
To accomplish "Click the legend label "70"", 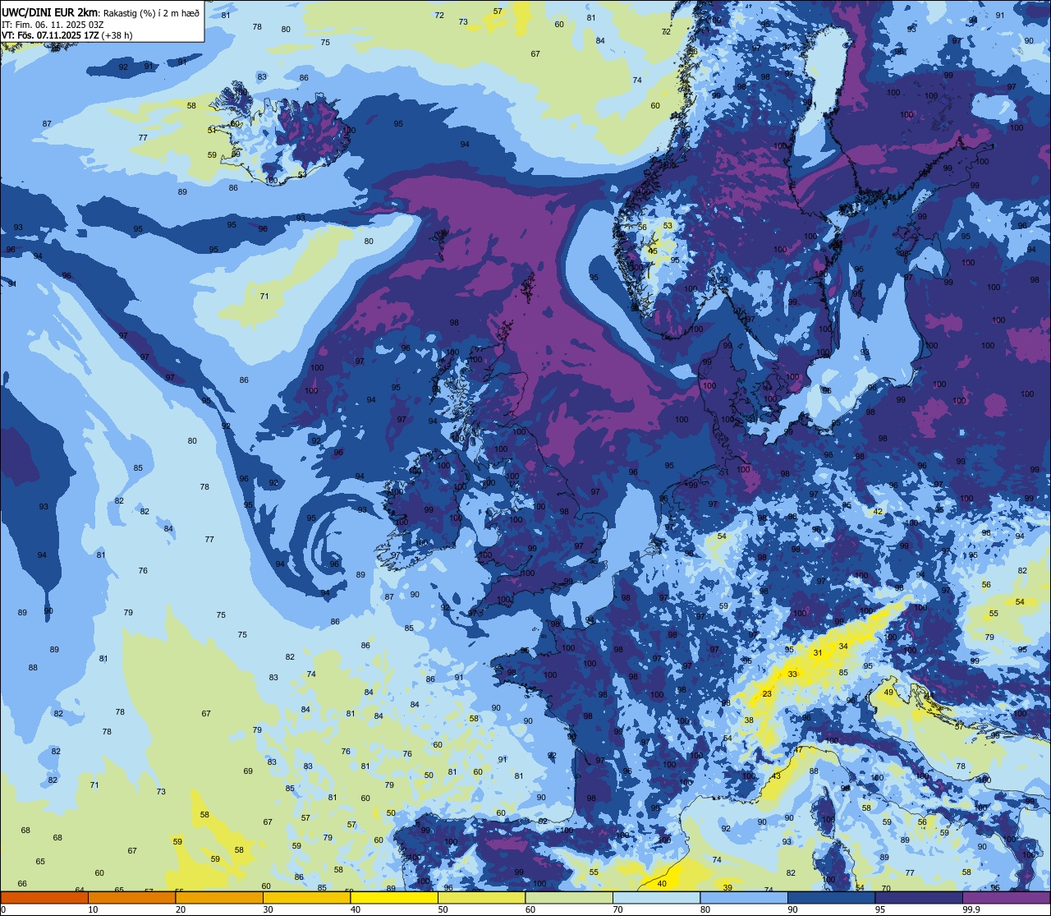I will pos(617,909).
